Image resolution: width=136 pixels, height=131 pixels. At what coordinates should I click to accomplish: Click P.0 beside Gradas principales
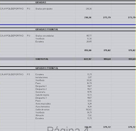click(29, 9)
